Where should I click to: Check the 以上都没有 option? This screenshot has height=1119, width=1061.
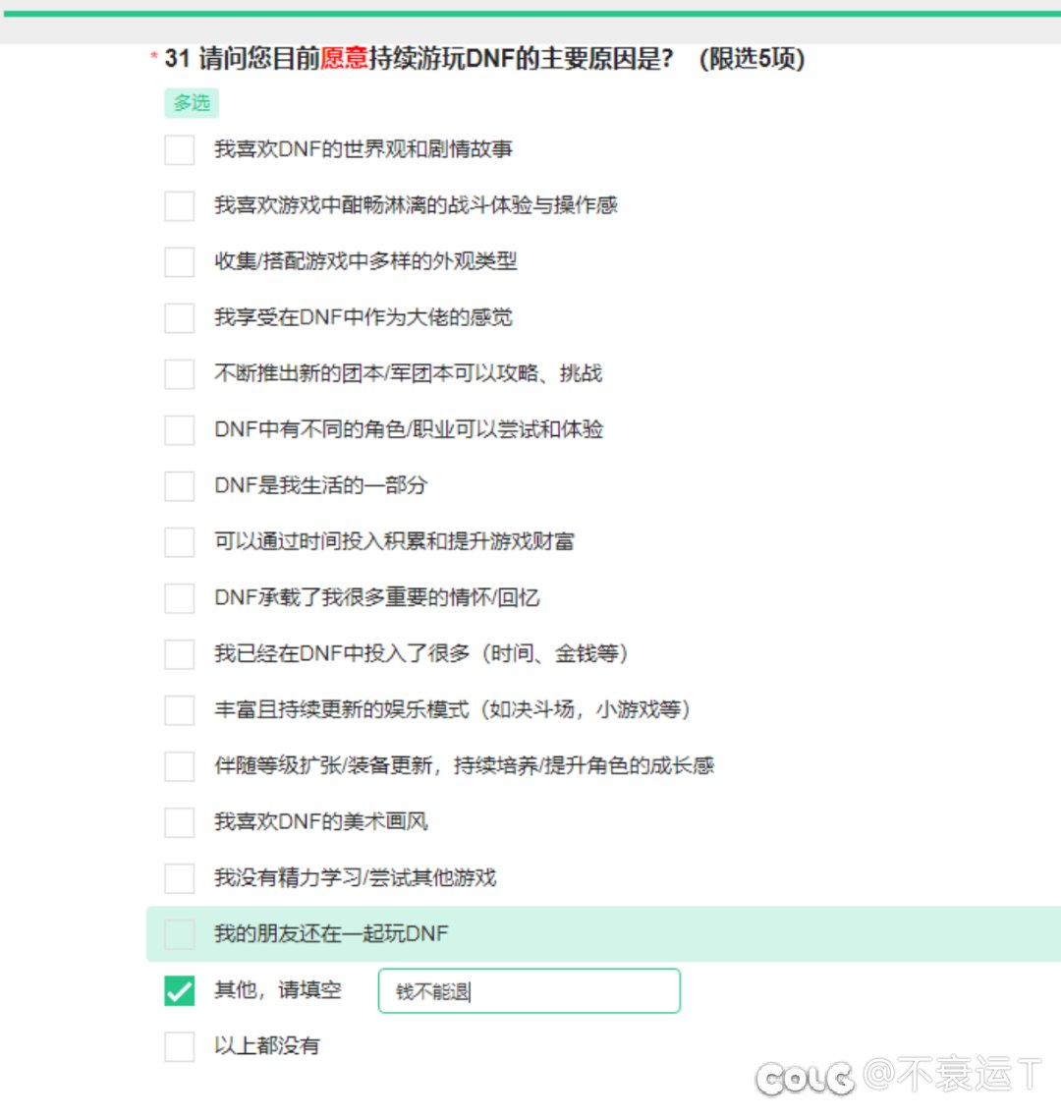(180, 1046)
